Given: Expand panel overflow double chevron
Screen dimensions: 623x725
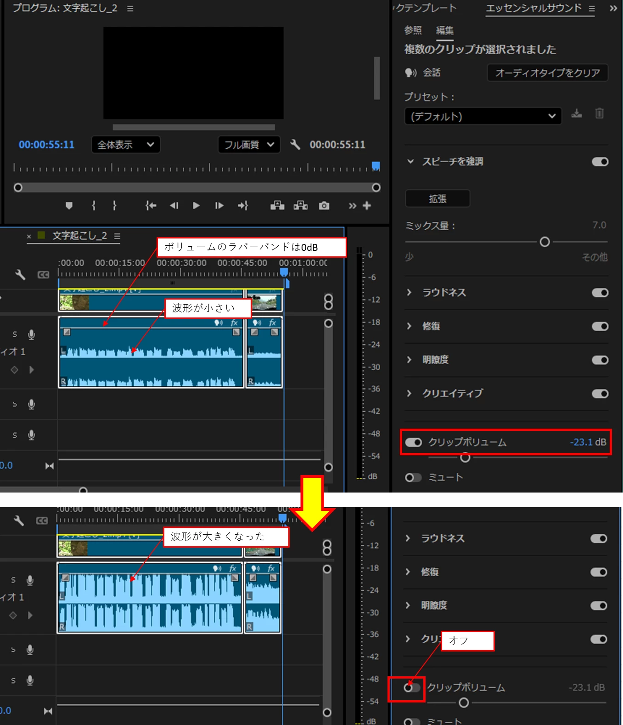Looking at the screenshot, I should click(x=613, y=8).
